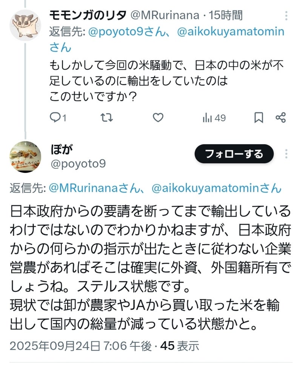Open the 45 表示 view count

coord(180,346)
